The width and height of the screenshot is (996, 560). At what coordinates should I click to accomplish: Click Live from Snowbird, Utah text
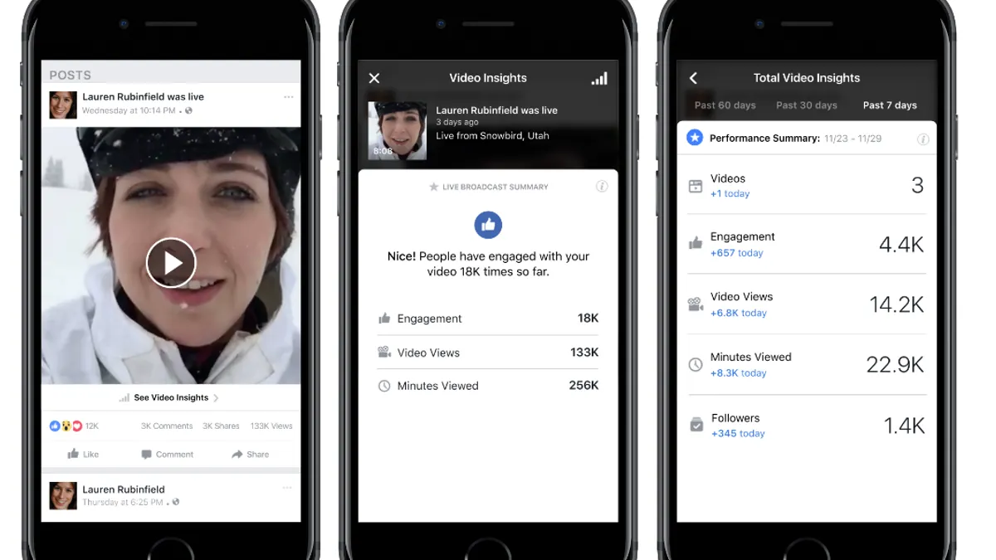tap(492, 135)
